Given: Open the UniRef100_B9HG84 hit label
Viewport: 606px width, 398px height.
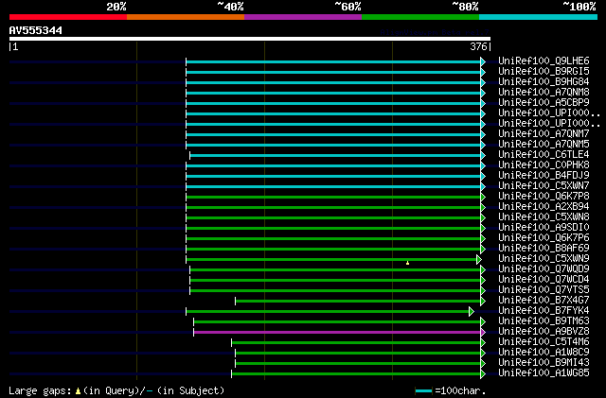Looking at the screenshot, I should 544,82.
